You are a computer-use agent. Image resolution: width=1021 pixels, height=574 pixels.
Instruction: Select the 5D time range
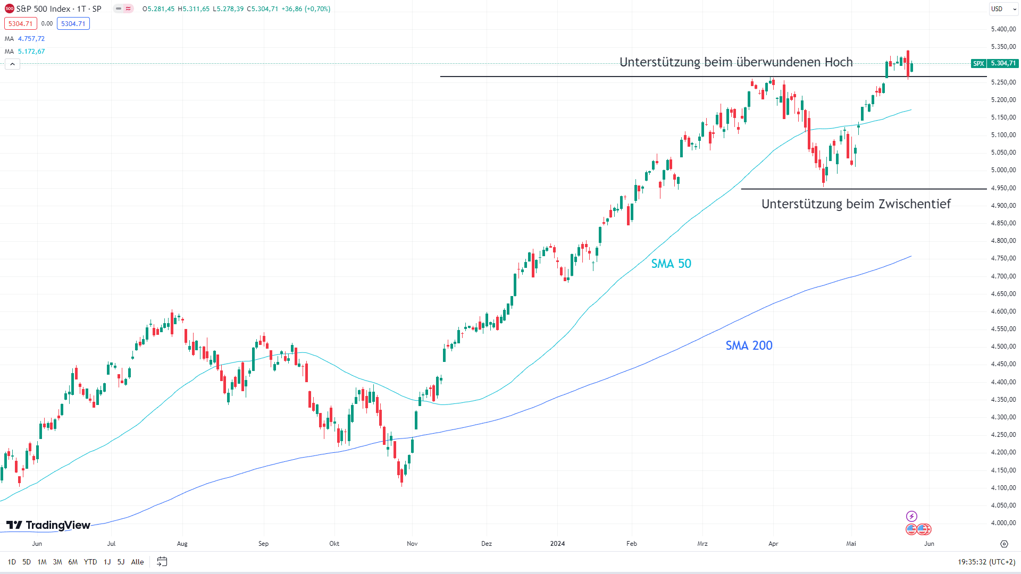click(x=27, y=562)
